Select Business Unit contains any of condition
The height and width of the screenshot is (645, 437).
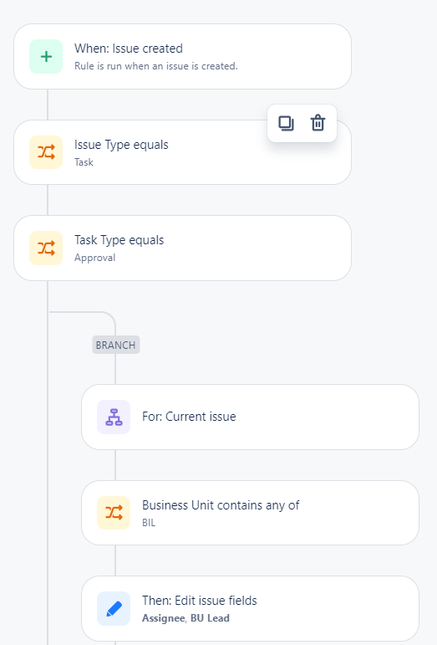click(x=250, y=513)
